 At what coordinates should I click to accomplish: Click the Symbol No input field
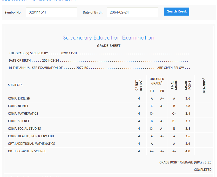pyautogui.click(x=51, y=12)
